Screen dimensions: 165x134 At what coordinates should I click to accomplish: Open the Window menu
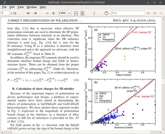[x=32, y=7]
